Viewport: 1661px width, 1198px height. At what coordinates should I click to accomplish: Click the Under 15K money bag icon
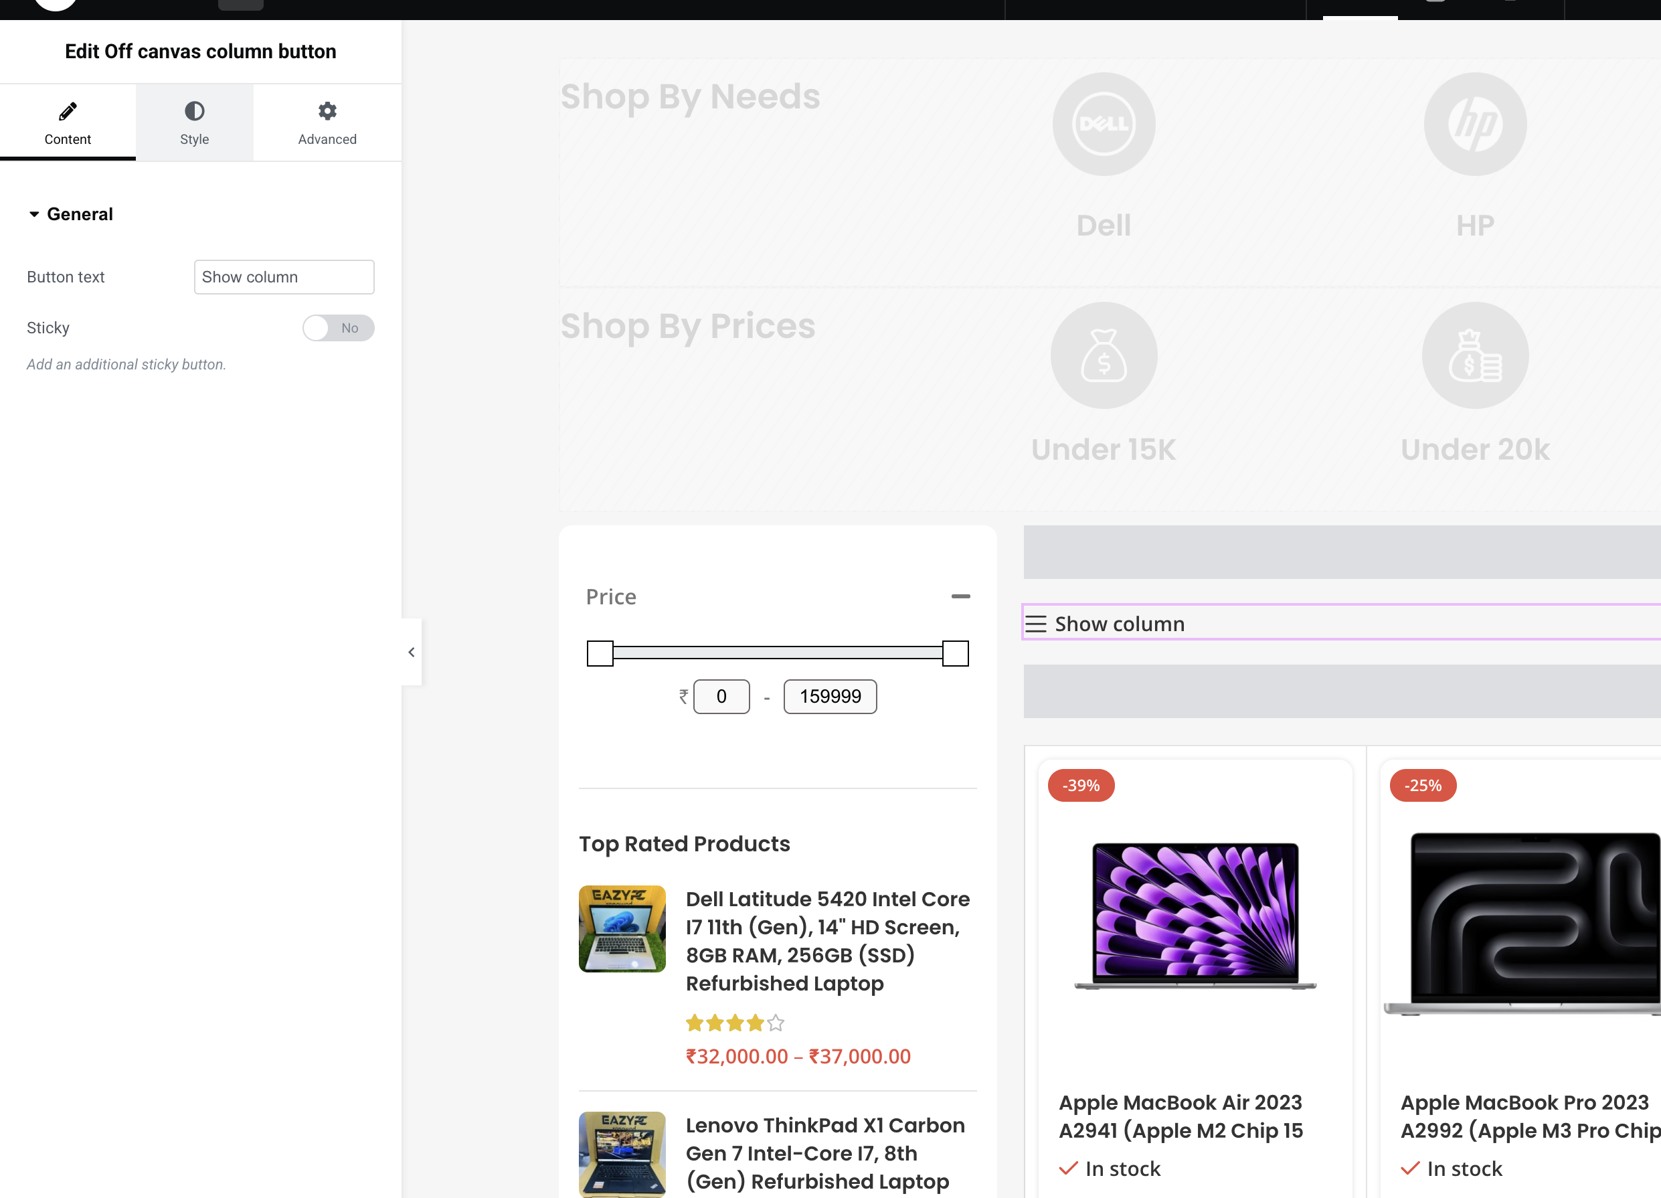(1104, 356)
